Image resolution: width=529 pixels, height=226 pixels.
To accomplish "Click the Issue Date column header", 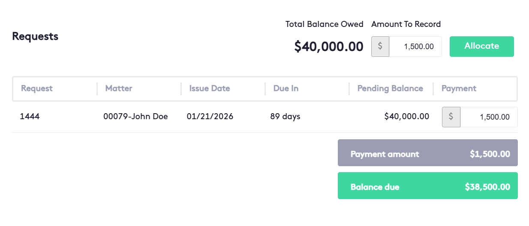I will [210, 88].
